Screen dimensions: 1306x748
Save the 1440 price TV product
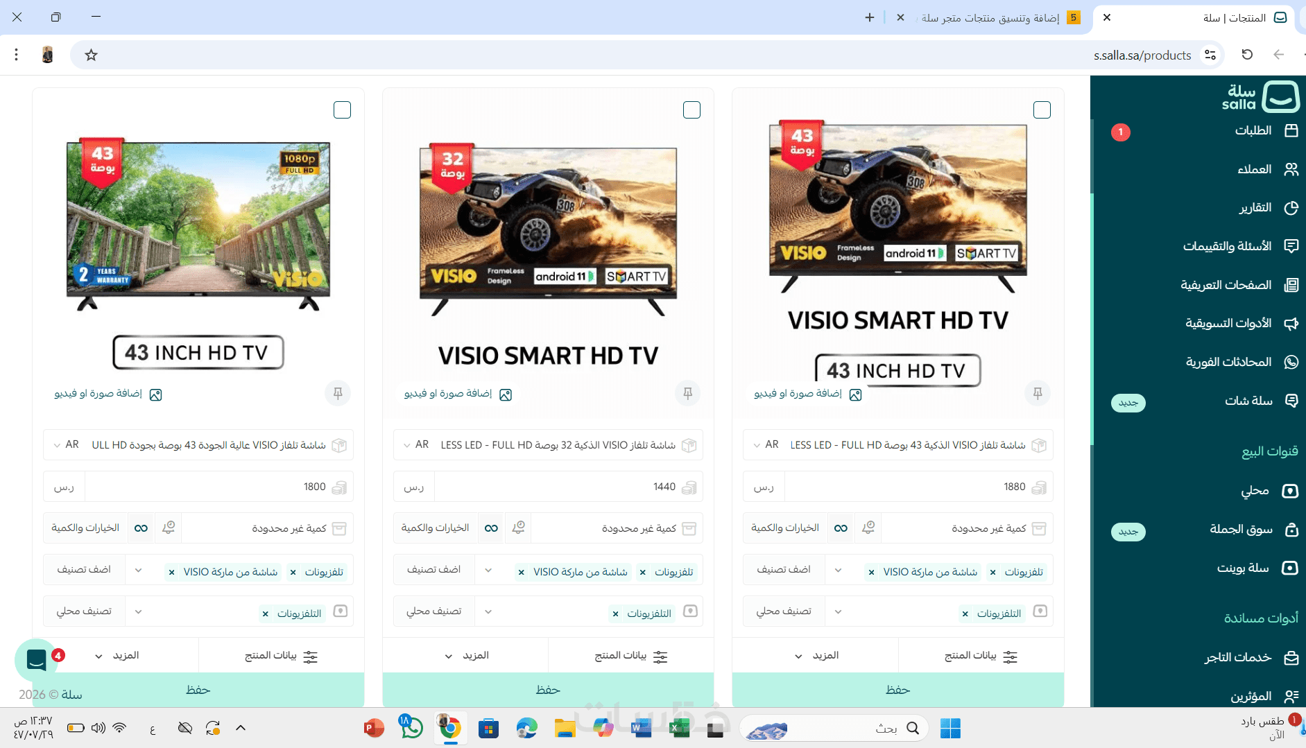[548, 690]
